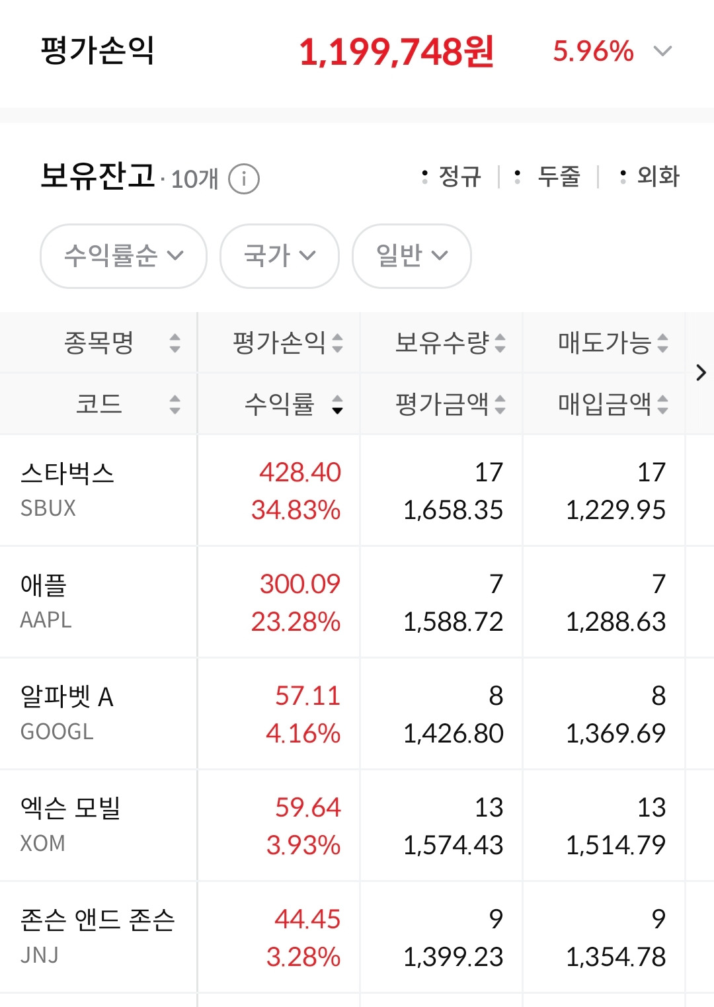The height and width of the screenshot is (1007, 714).
Task: Open the 보유잔고 info icon
Action: point(244,179)
